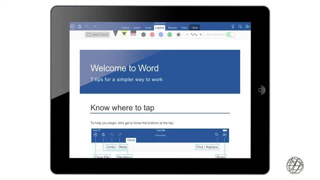The height and width of the screenshot is (180, 320).
Task: Go to the Review tab
Action: (x=172, y=28)
